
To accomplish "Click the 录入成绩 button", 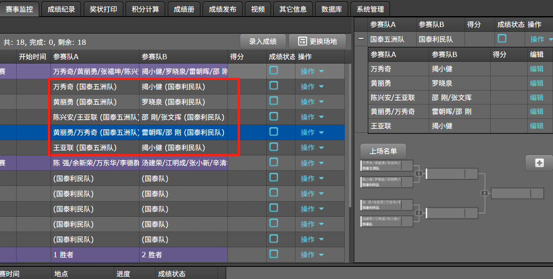I will 263,42.
